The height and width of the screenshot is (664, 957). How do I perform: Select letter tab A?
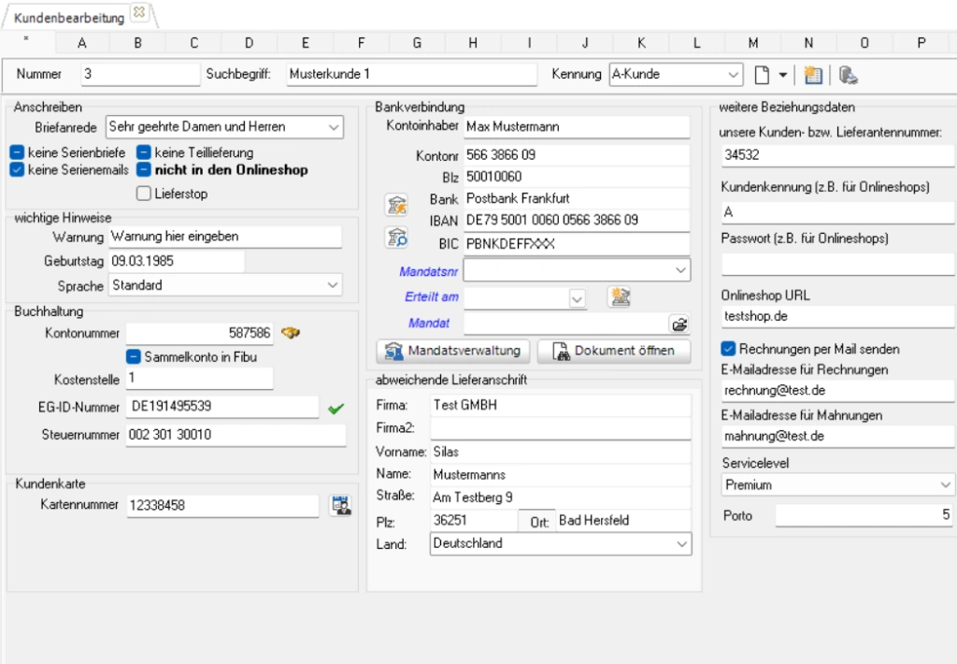(82, 43)
